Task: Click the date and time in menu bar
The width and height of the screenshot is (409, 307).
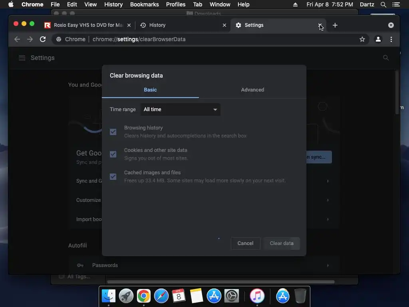Action: point(330,4)
